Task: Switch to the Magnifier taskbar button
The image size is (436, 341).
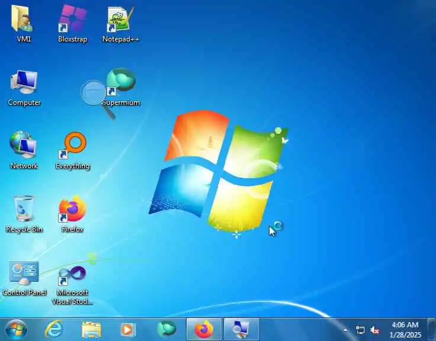Action: click(x=241, y=330)
